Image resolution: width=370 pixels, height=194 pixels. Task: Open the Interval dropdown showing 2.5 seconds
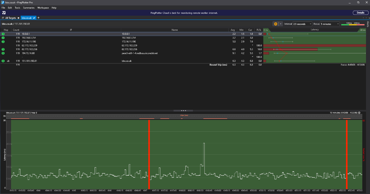click(x=302, y=24)
